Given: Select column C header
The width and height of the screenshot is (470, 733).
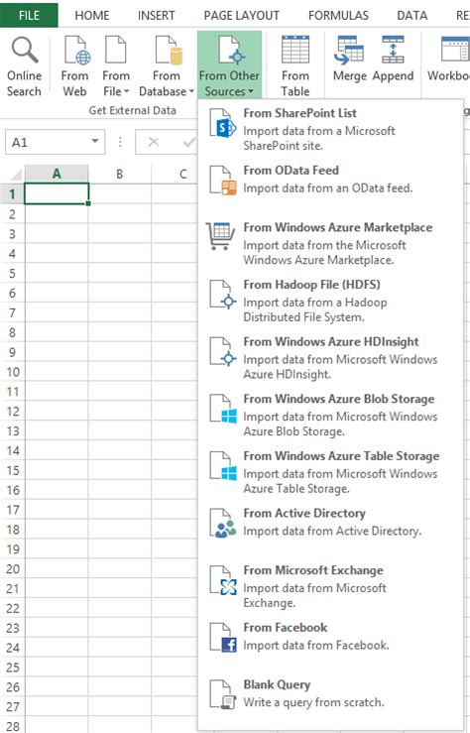Looking at the screenshot, I should click(182, 174).
